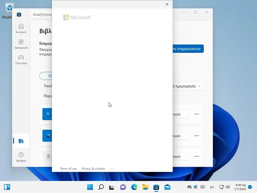
Task: Minimize the Microsoft Store window
Action: (184, 12)
